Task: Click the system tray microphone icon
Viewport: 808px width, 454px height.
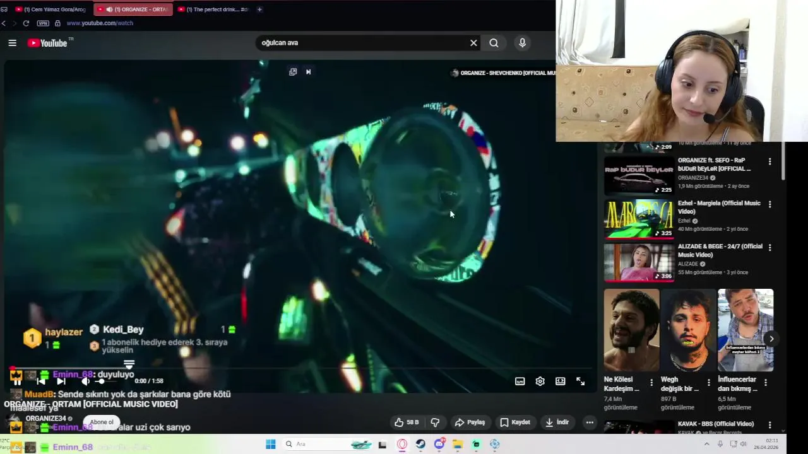Action: click(x=720, y=444)
